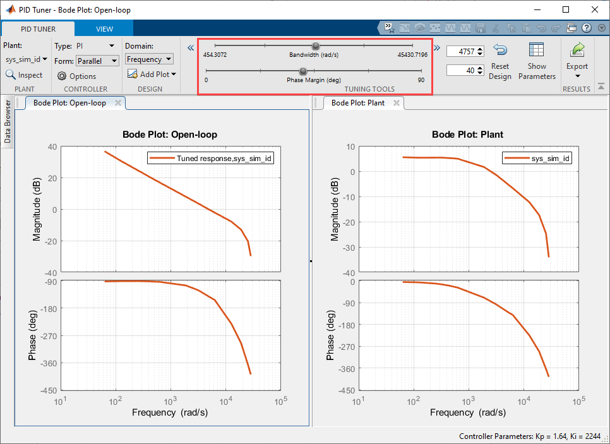Click the Export green arrow icon

577,50
